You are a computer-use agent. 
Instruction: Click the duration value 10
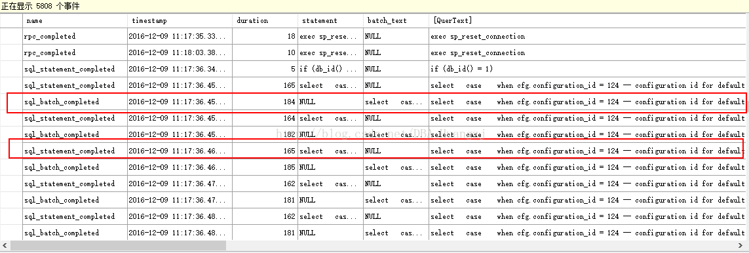[292, 52]
